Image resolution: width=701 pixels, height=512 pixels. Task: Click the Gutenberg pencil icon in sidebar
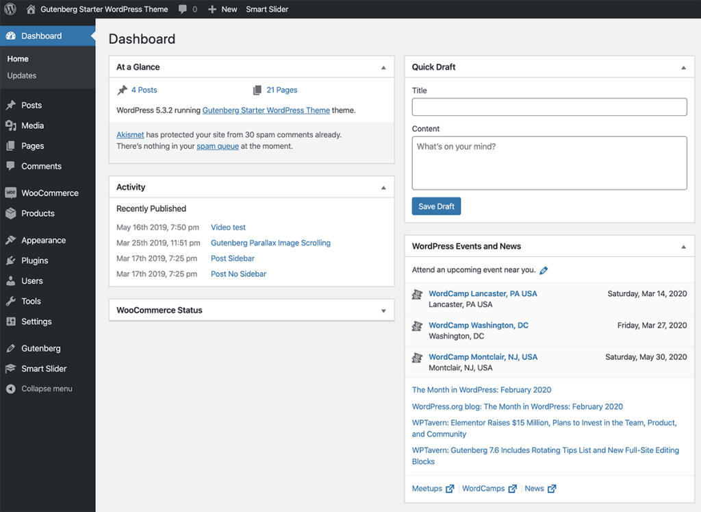click(x=11, y=348)
